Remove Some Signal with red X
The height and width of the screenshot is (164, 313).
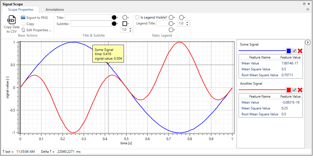300,51
